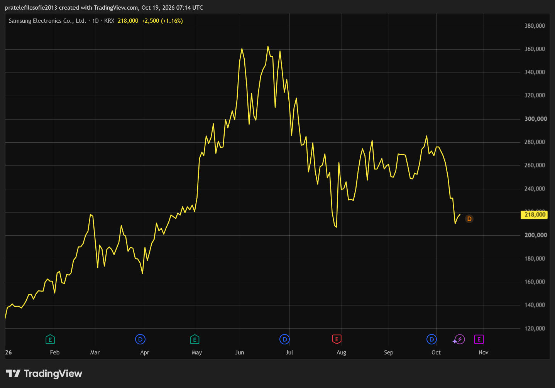This screenshot has height=388, width=555.
Task: Click the Oct label on the time axis
Action: [436, 353]
